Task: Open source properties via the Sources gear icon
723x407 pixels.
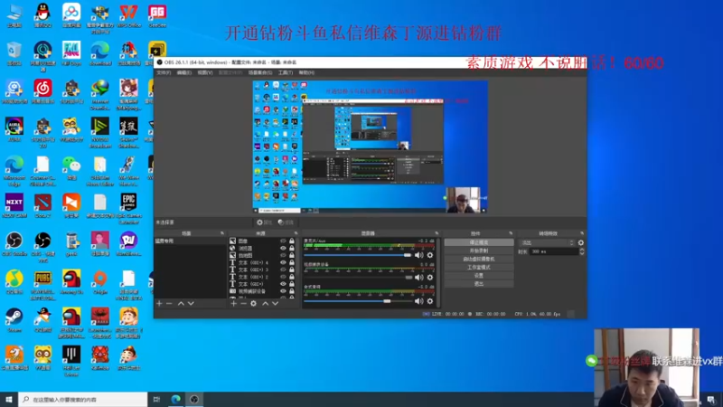Action: click(254, 304)
